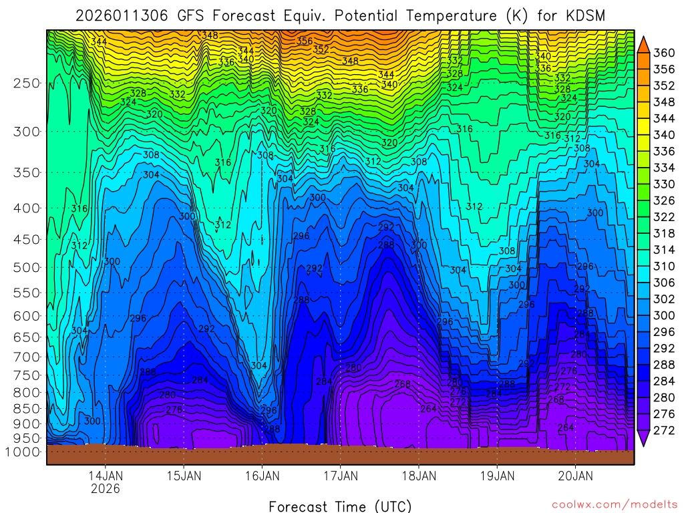Image resolution: width=684 pixels, height=513 pixels.
Task: Click the 360 colorbar value label
Action: coord(664,53)
